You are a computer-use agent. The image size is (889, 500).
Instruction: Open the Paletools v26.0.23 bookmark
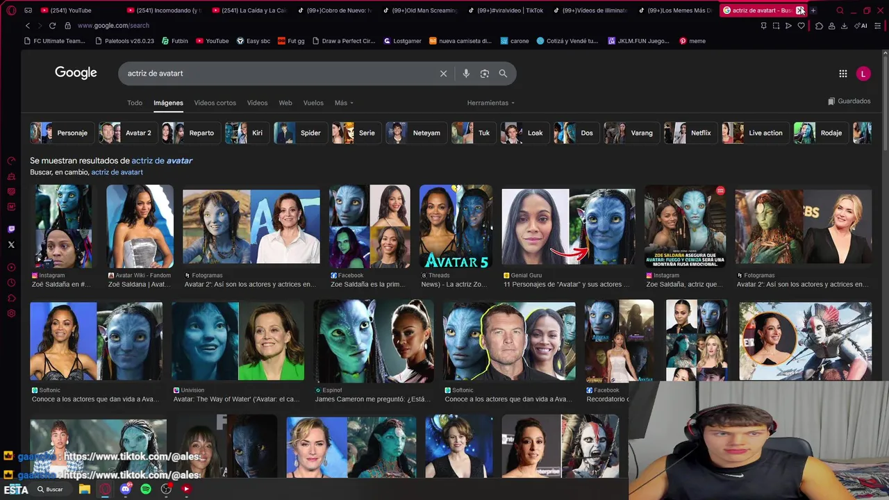(x=124, y=41)
